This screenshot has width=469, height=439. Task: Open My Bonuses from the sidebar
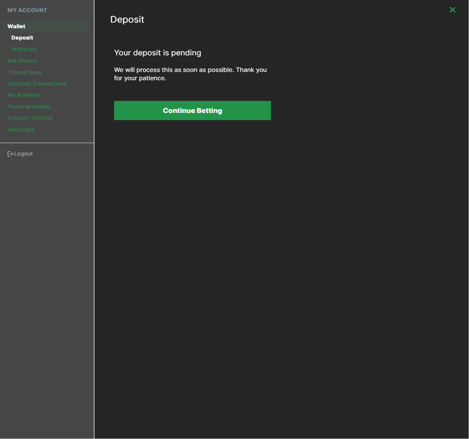coord(23,95)
